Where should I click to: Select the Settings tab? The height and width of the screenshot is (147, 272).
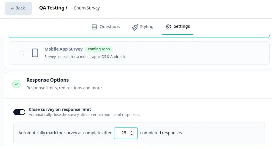[x=178, y=26]
